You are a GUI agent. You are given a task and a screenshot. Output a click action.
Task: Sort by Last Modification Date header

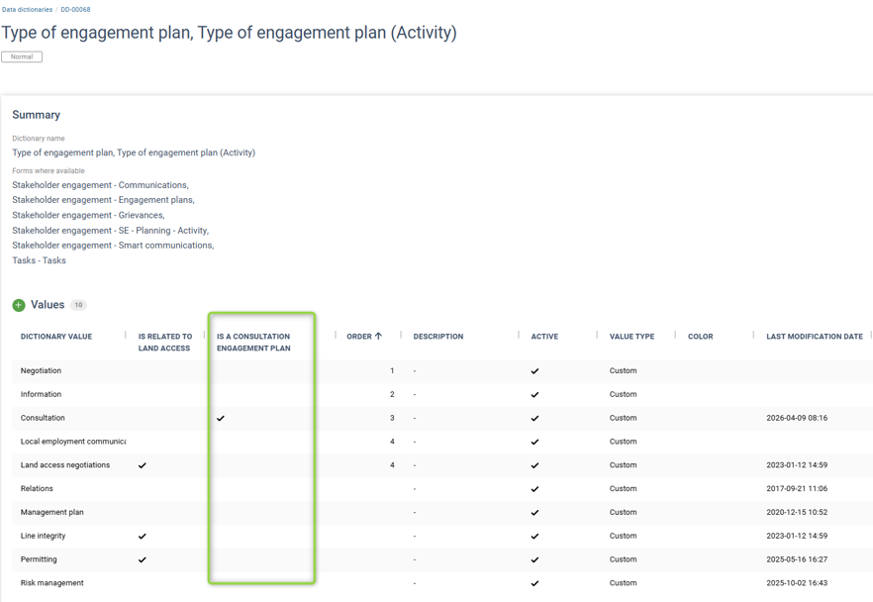tap(815, 337)
